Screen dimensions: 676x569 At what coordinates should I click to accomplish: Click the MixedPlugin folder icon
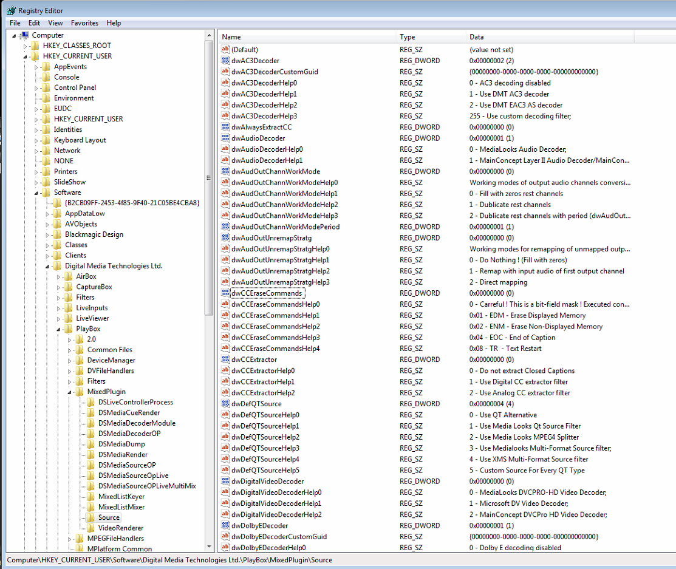point(80,392)
